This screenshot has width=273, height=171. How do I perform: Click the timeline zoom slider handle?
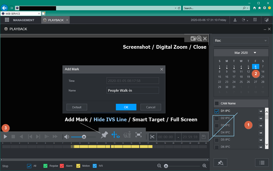166,166
